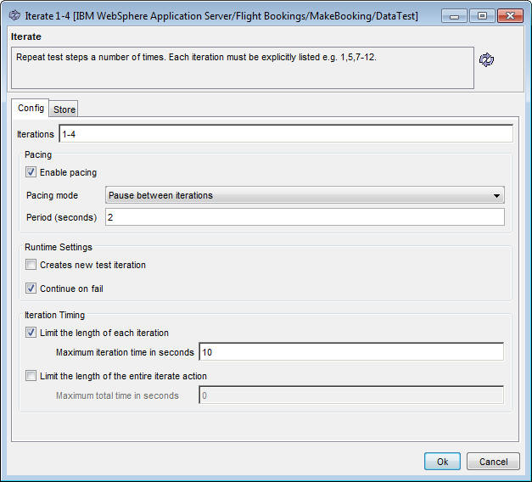Image resolution: width=532 pixels, height=482 pixels.
Task: Disable the Enable pacing checkbox
Action: [x=31, y=172]
